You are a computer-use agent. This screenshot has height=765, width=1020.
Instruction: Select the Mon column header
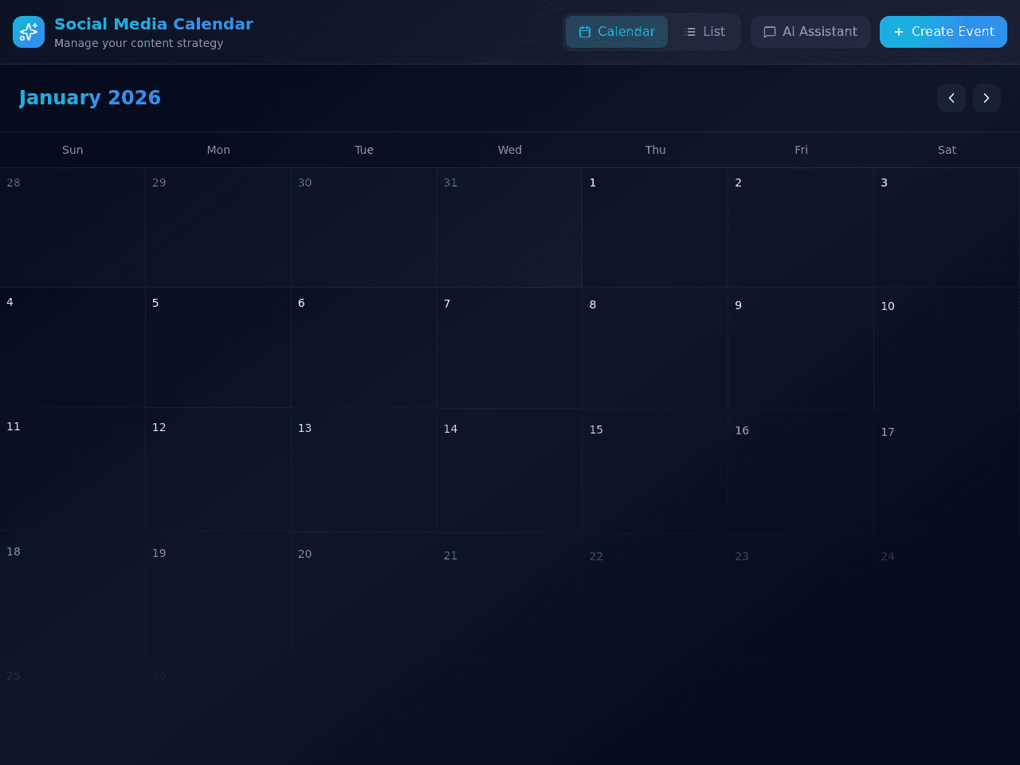pyautogui.click(x=218, y=150)
